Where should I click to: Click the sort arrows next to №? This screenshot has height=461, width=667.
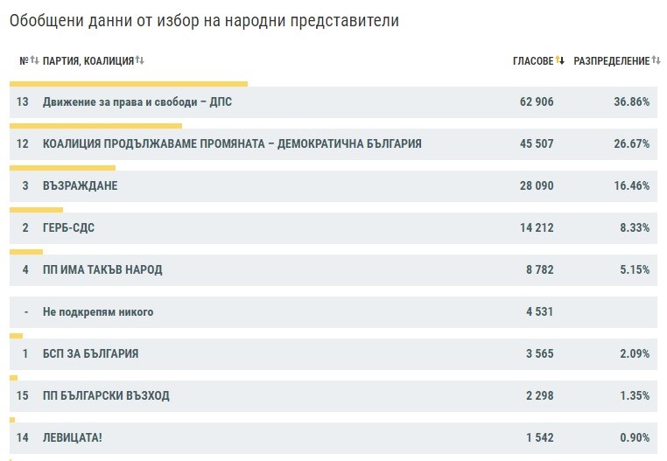[35, 61]
